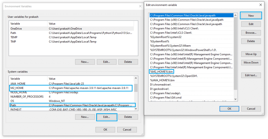The height and width of the screenshot is (139, 268).
Task: Select NODE_HOME system variable row
Action: click(x=72, y=92)
